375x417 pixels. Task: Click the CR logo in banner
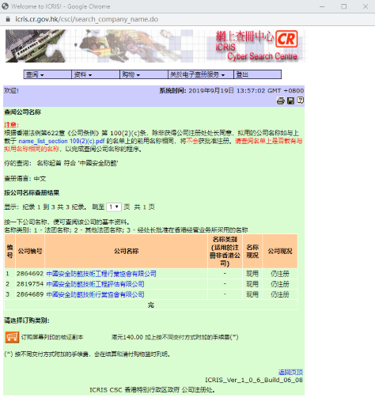coord(286,39)
